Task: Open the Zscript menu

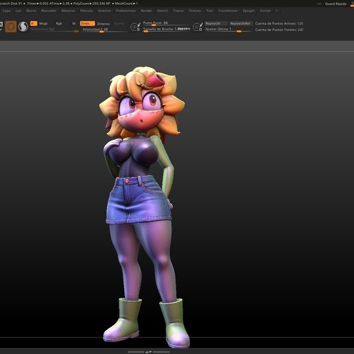Action: coord(265,10)
